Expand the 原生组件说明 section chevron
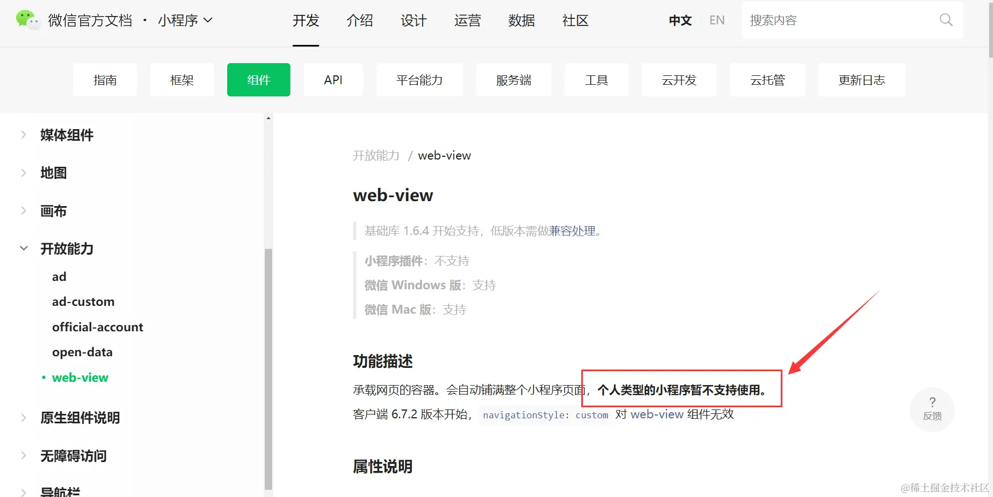Screen dimensions: 993x497 tap(23, 418)
